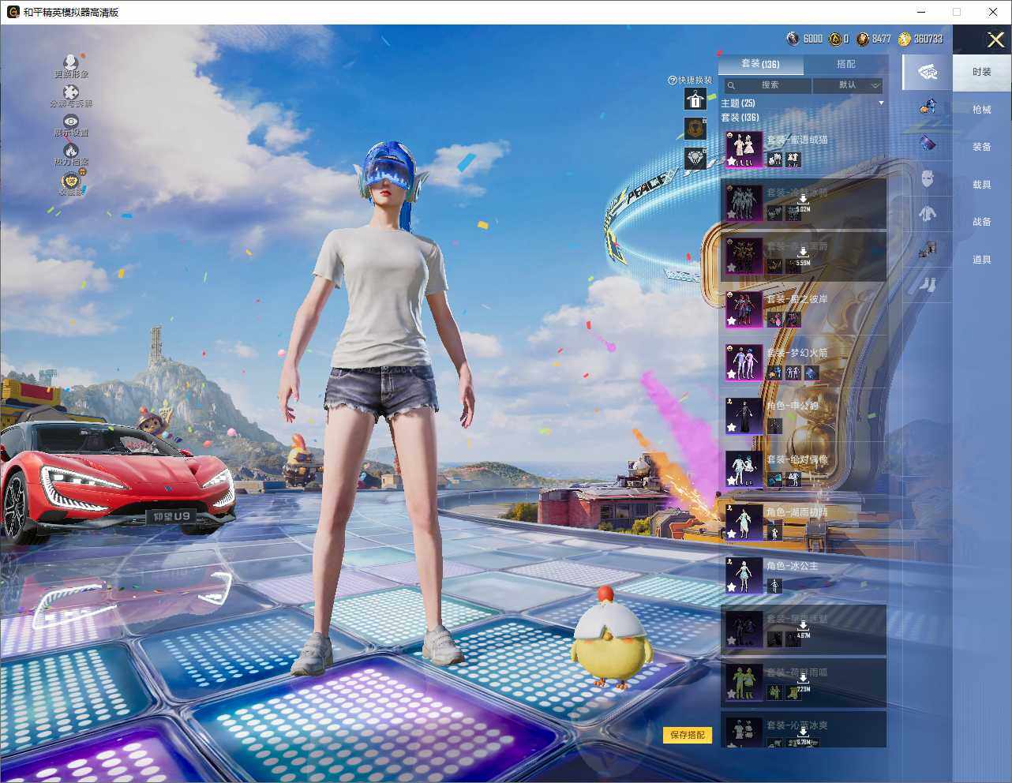Switch to the 套装(136) tab
The image size is (1012, 783).
[x=760, y=64]
